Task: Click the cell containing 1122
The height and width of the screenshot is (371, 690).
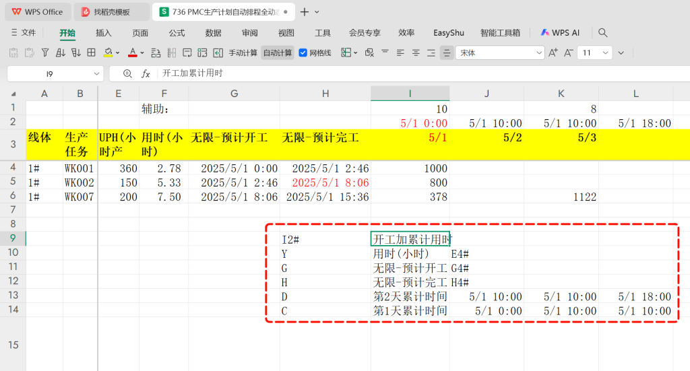Action: [x=561, y=197]
